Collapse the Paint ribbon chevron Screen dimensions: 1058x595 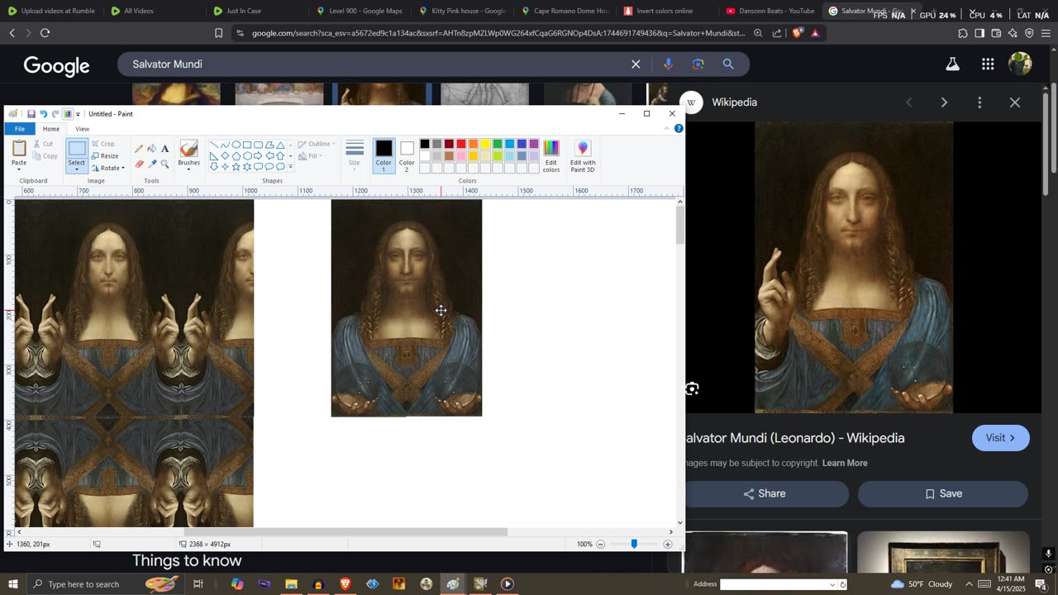click(667, 129)
